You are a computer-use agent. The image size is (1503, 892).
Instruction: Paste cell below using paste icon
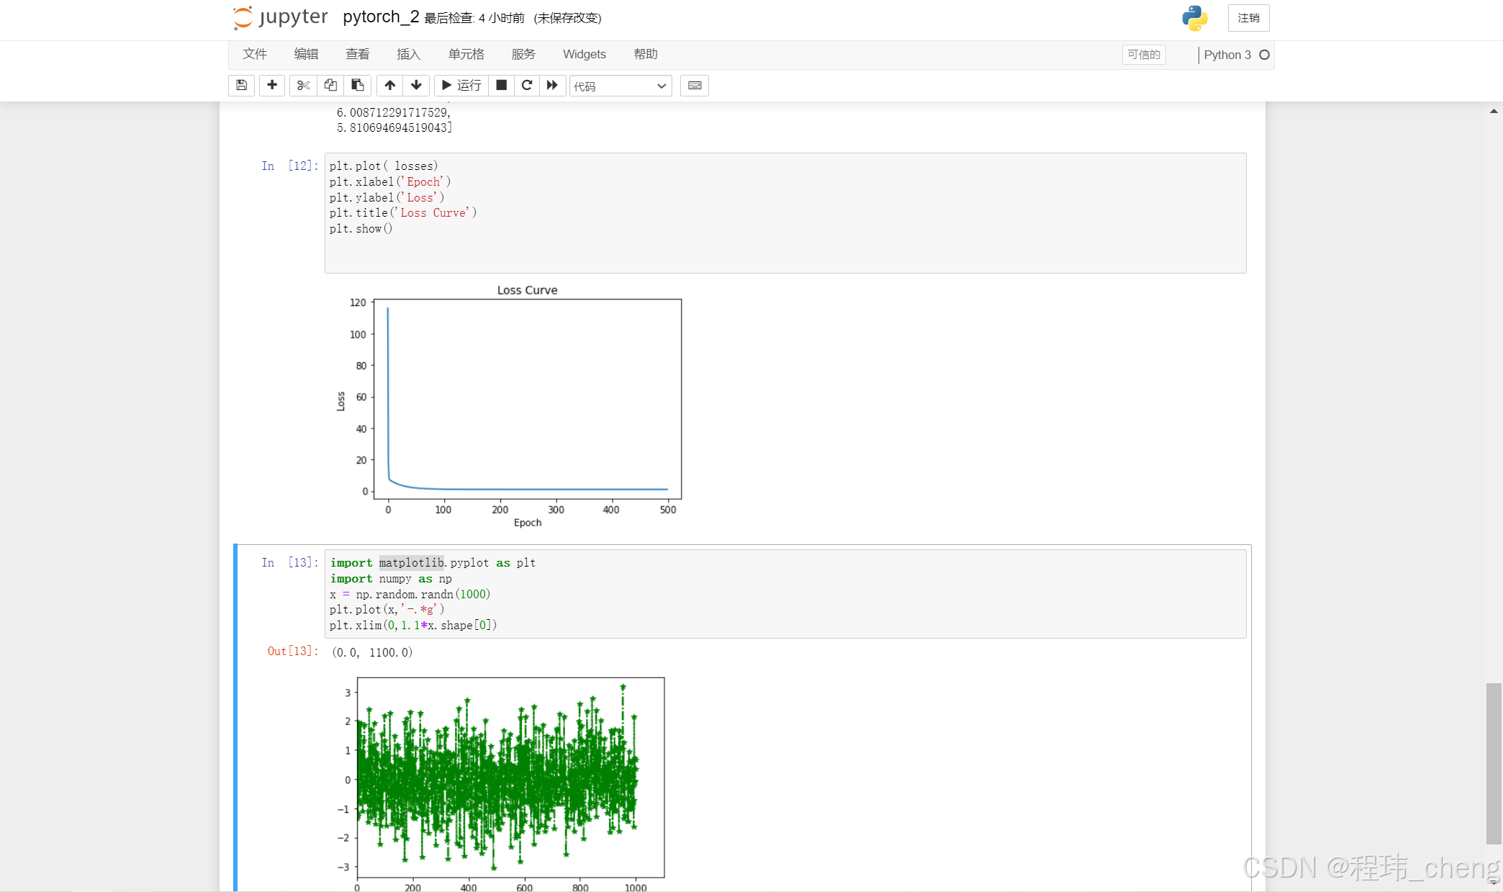tap(357, 86)
